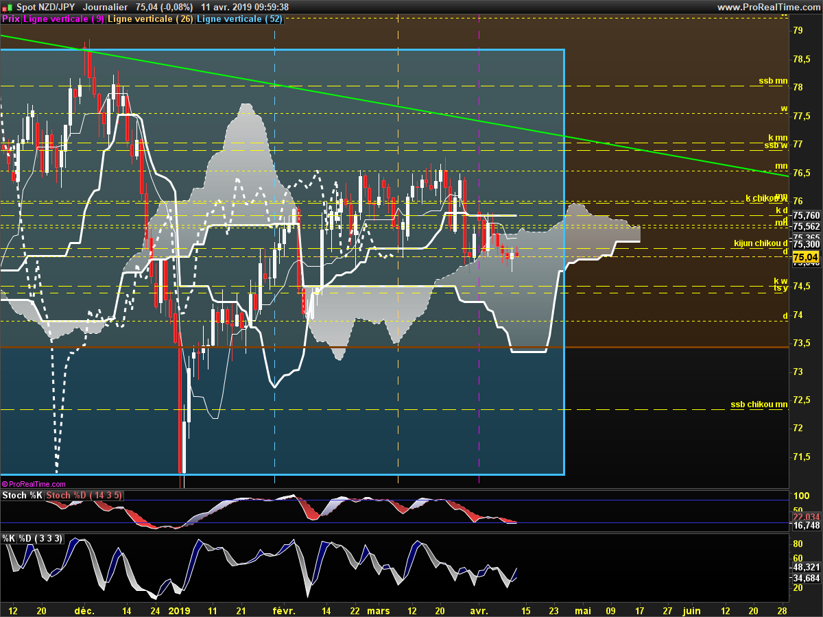Select the Prix indicator label

point(11,19)
